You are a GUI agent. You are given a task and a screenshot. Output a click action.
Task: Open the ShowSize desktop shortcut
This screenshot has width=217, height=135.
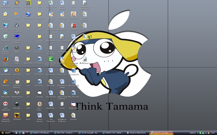(28, 4)
